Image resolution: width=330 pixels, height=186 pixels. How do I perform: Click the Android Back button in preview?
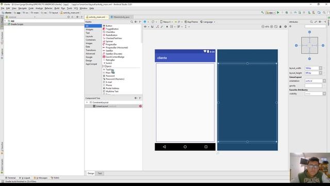[x=164, y=147]
